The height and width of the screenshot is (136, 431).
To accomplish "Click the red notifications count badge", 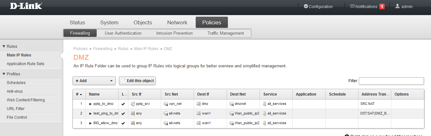I will [382, 6].
